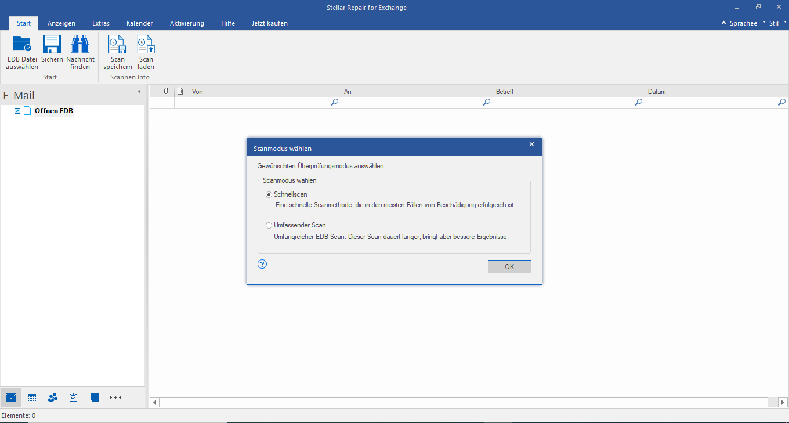Confirm scan mode with OK button
This screenshot has height=423, width=789.
tap(509, 267)
